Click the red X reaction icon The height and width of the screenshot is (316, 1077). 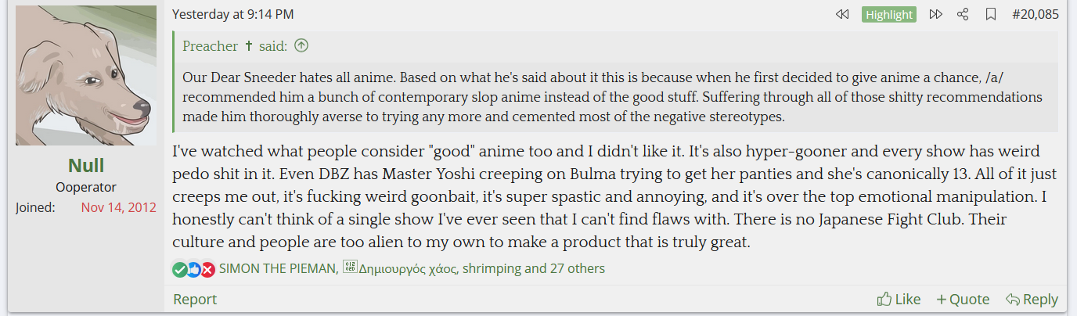(x=207, y=270)
